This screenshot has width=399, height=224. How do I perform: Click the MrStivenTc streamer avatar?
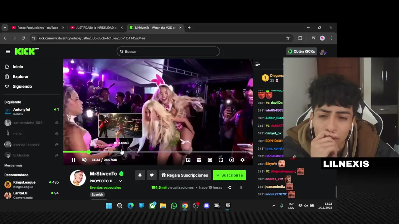[78, 178]
